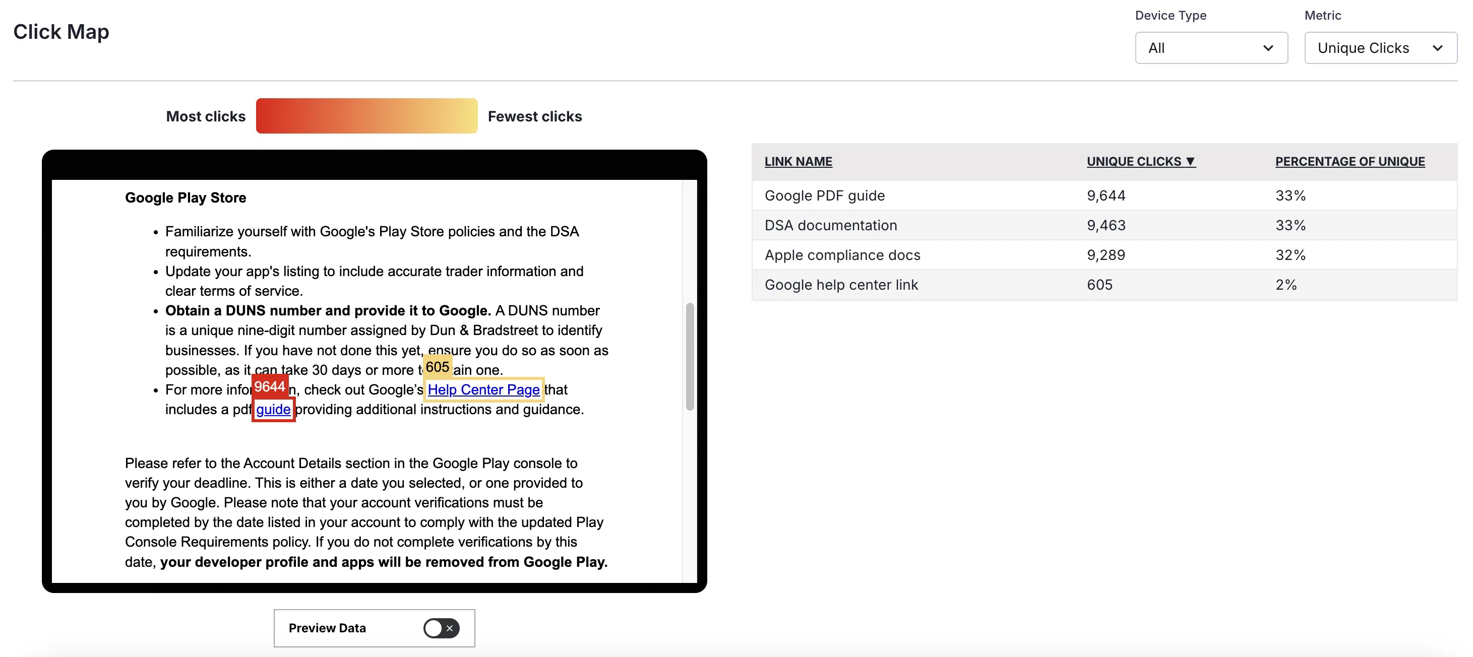Click the Device Type chevron arrow
Screen dimensions: 1473x657
tap(1268, 48)
